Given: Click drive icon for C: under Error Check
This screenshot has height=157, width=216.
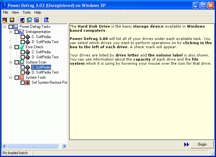Looking at the screenshot, I should point(28,52).
